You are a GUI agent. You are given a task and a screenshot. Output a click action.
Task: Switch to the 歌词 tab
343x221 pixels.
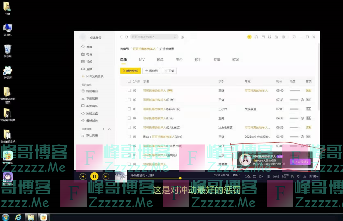236,59
